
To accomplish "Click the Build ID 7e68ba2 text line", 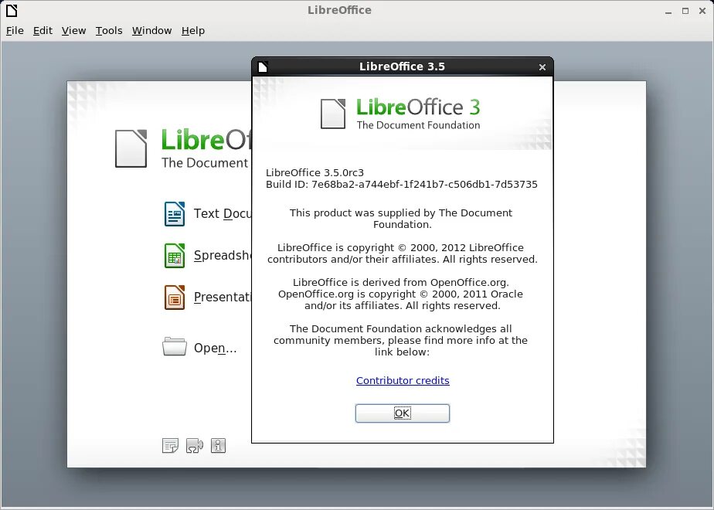I will pos(402,185).
